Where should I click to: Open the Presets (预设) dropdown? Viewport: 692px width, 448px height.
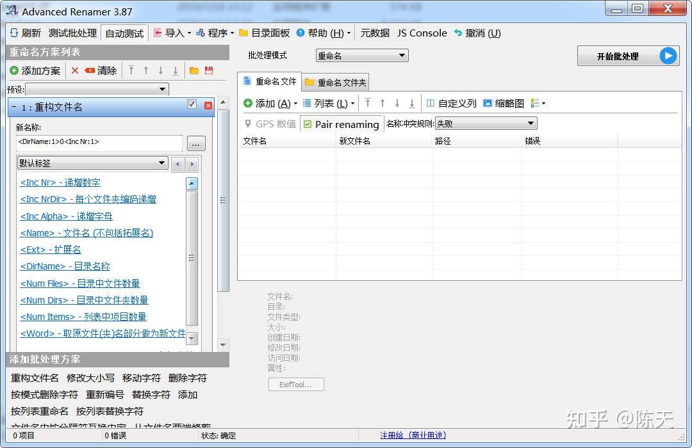tap(97, 90)
